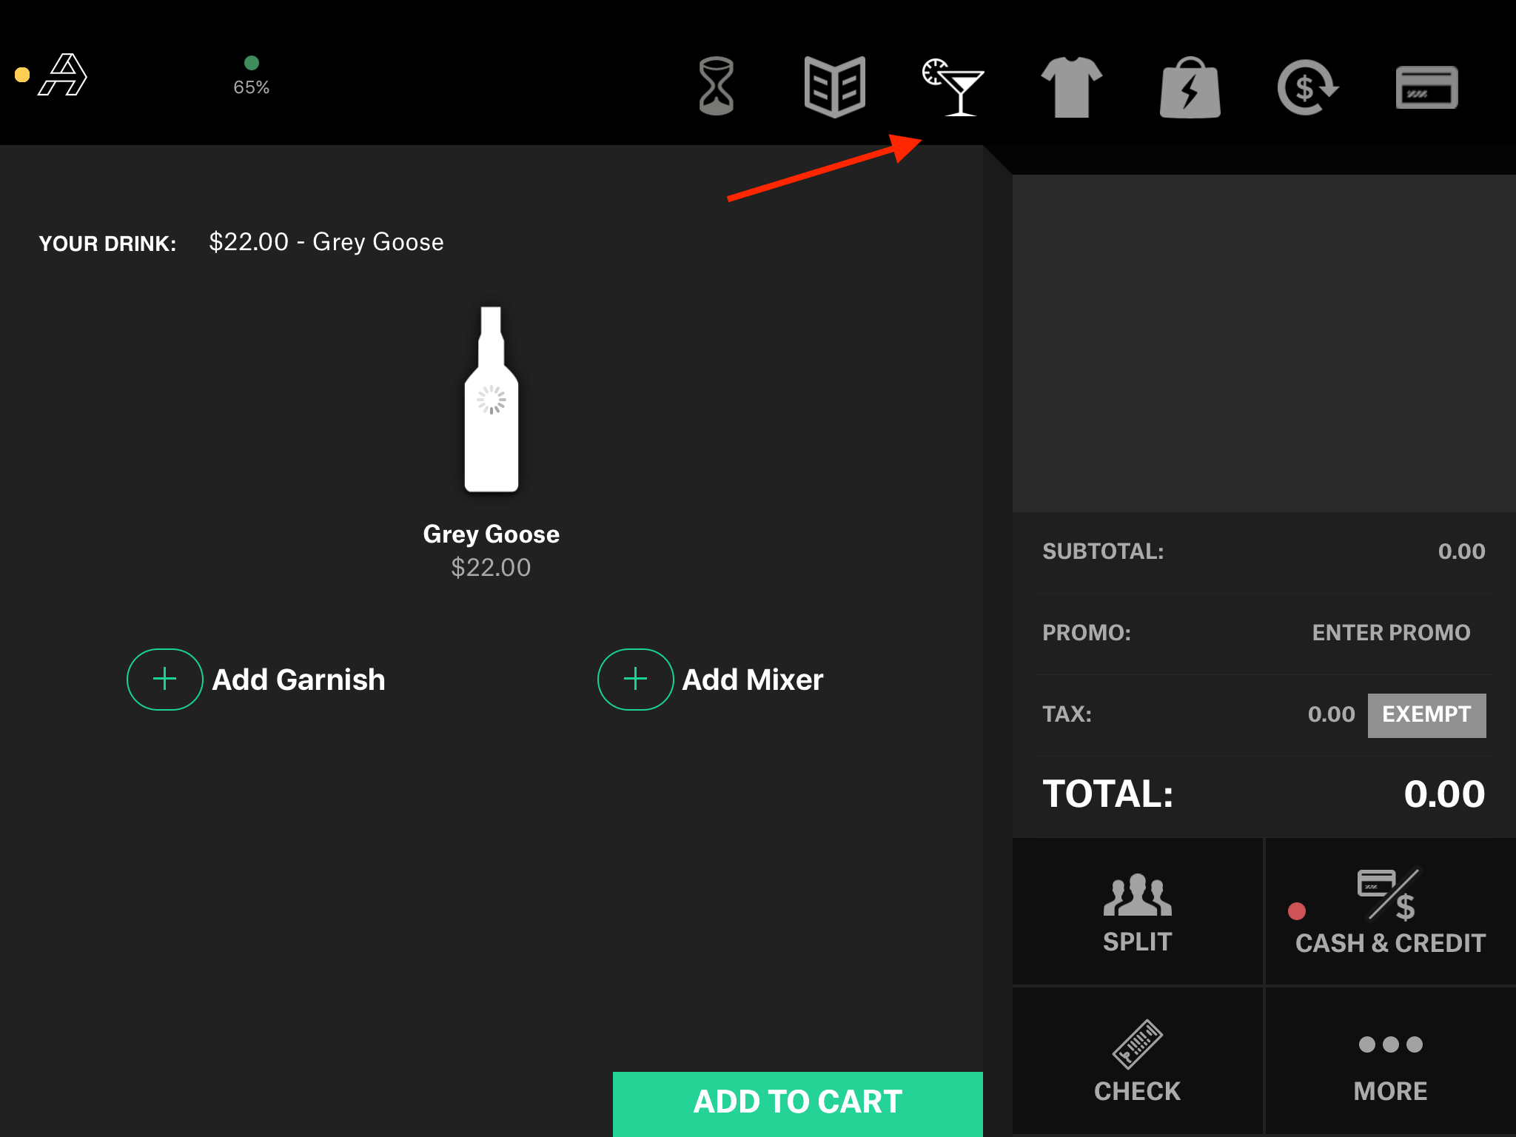Choose CASH & CREDIT payment
The image size is (1516, 1137).
[x=1389, y=912]
